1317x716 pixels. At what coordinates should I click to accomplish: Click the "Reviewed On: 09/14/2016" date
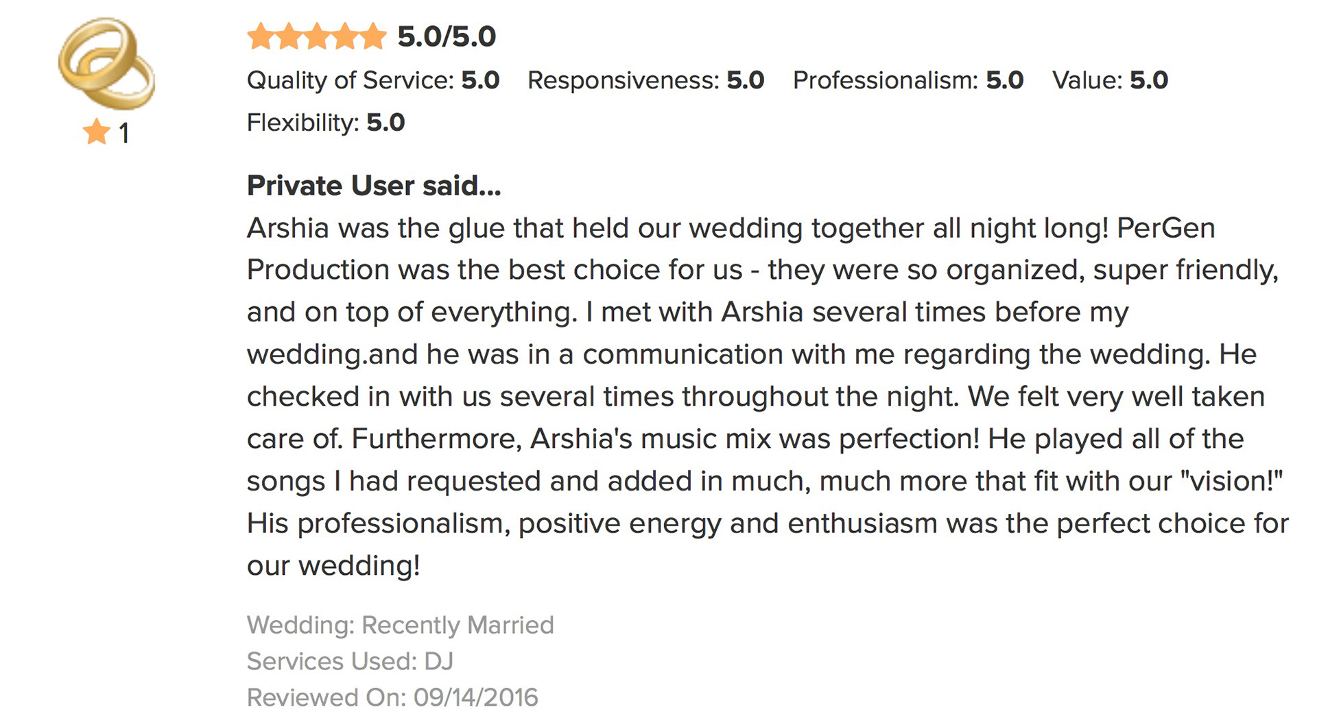tap(392, 698)
